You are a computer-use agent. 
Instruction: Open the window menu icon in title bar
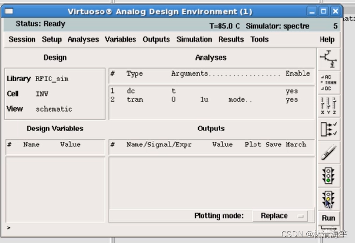click(9, 11)
